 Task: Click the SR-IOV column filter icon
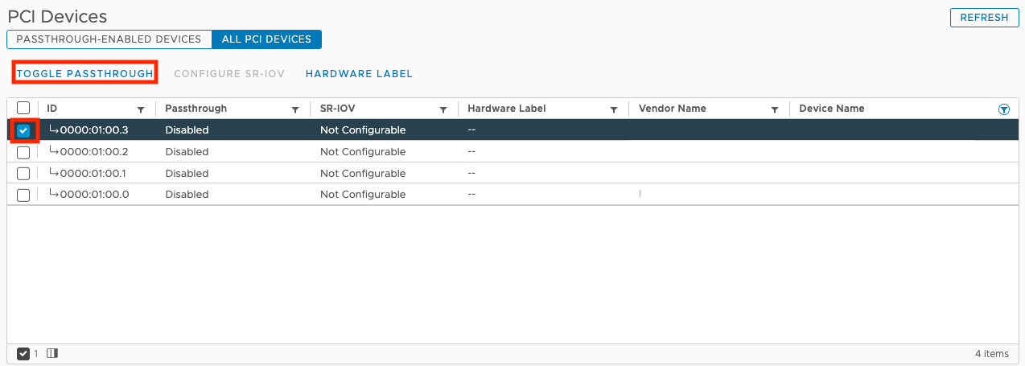[x=443, y=109]
